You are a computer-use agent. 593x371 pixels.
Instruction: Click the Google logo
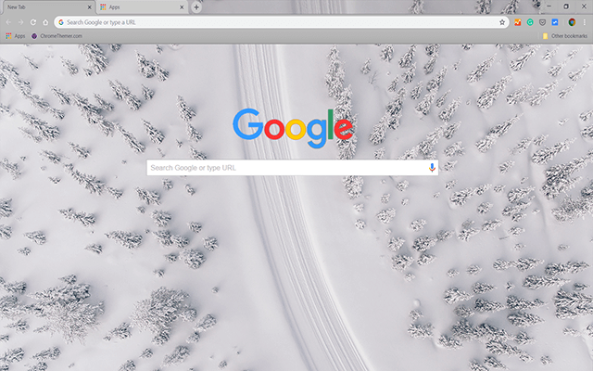(293, 128)
